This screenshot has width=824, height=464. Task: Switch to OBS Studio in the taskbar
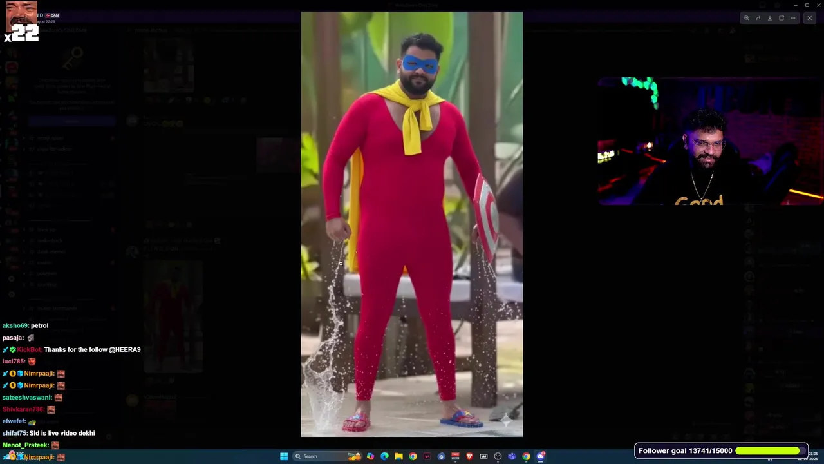click(498, 456)
